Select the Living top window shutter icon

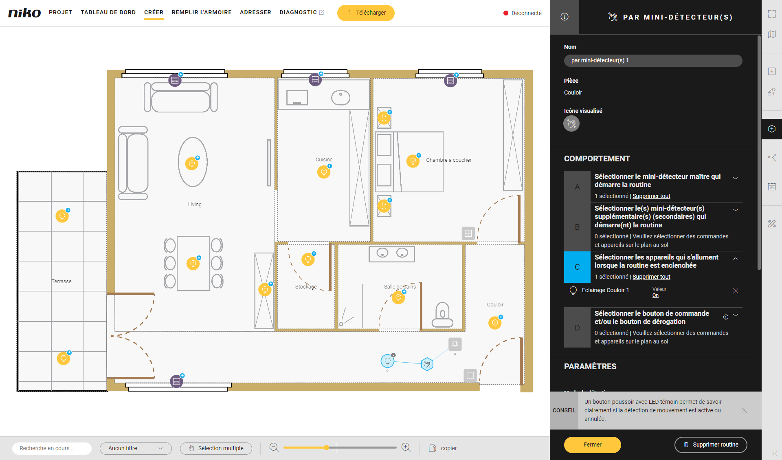point(175,80)
